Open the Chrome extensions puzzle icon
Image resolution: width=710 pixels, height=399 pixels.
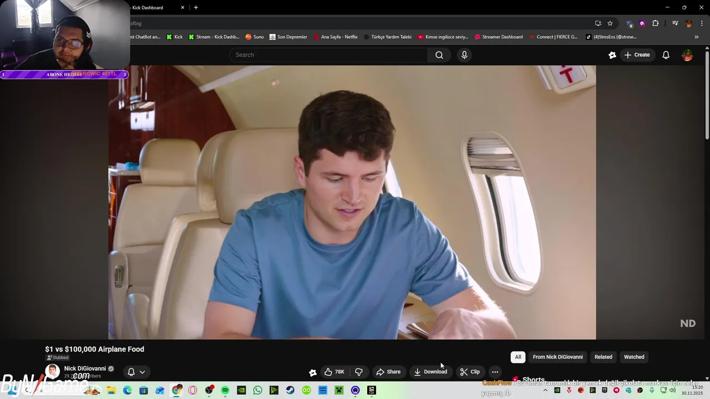pyautogui.click(x=656, y=23)
